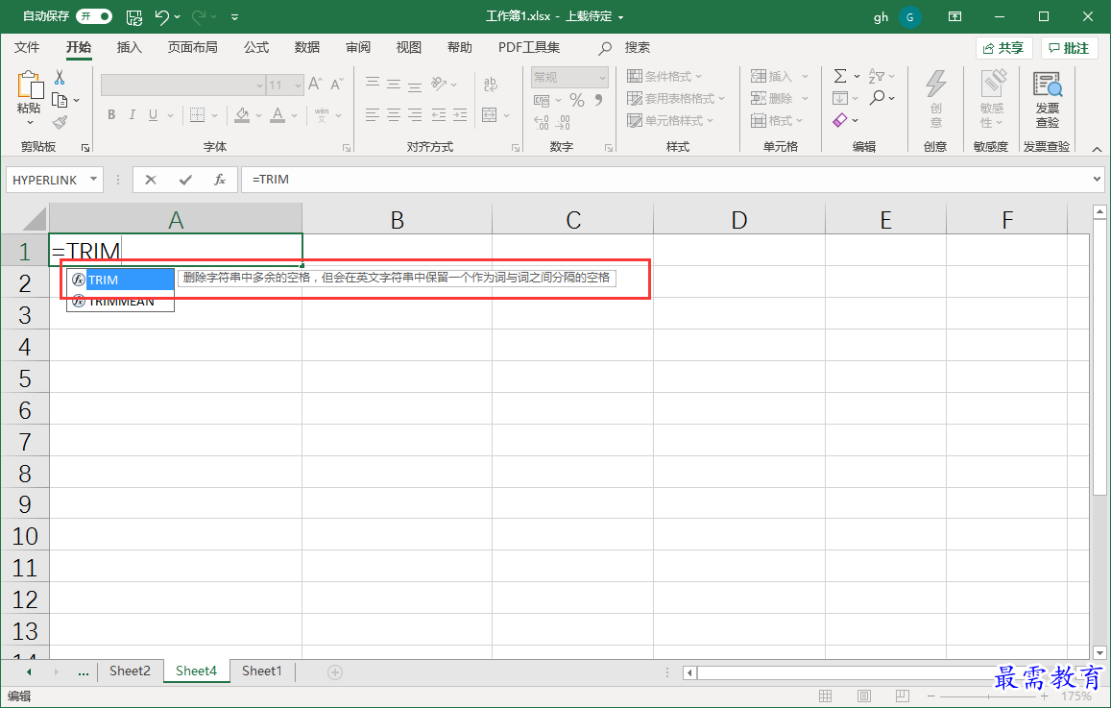Click the Undo arrow icon
Screen dimensions: 1111x708
(162, 16)
